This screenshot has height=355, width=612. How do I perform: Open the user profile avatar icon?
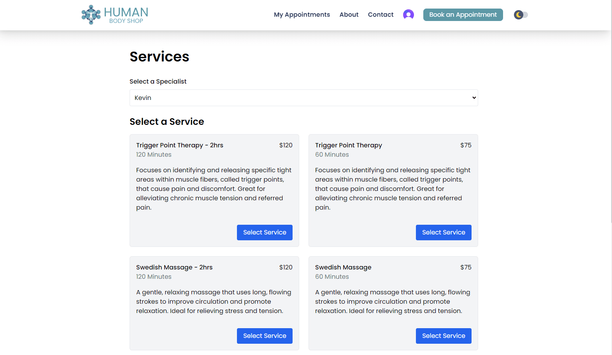coord(408,15)
